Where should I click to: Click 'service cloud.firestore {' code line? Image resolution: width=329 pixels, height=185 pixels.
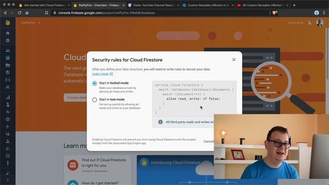click(179, 85)
